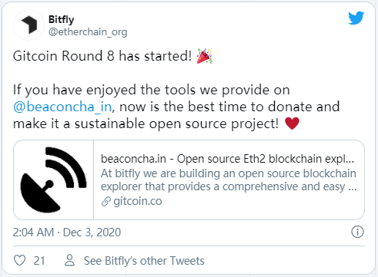Open the @etherchain_org handle

click(x=88, y=32)
